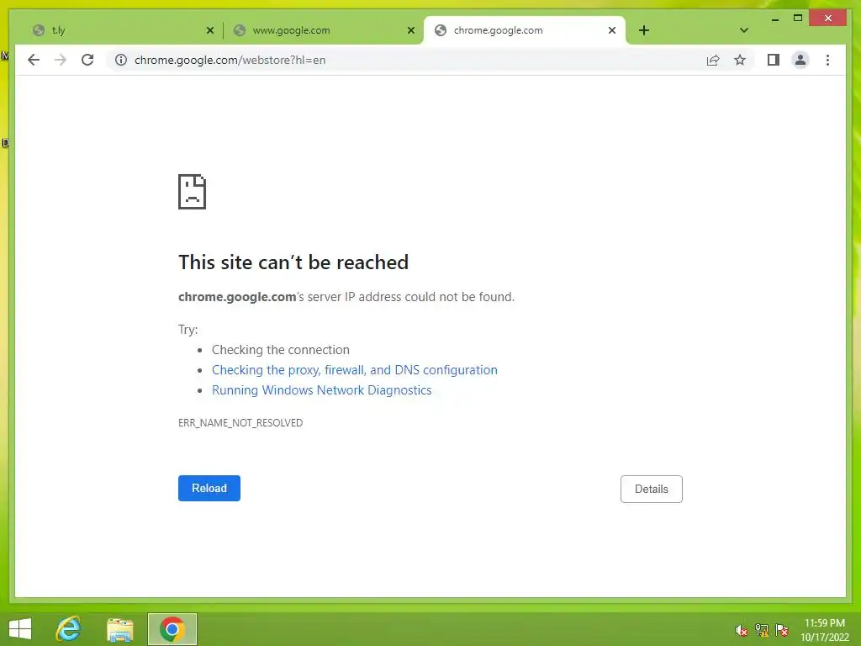Open Running Windows Network Diagnostics link
The image size is (861, 646).
322,390
